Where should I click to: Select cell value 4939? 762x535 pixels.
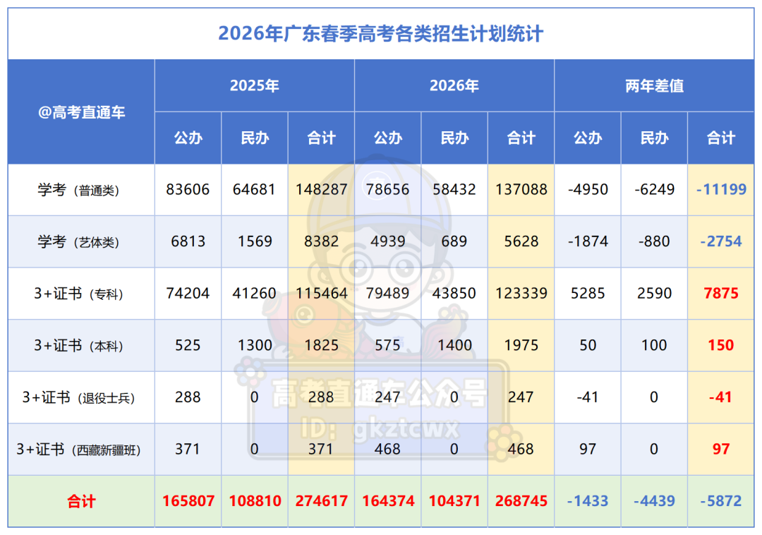tap(387, 241)
